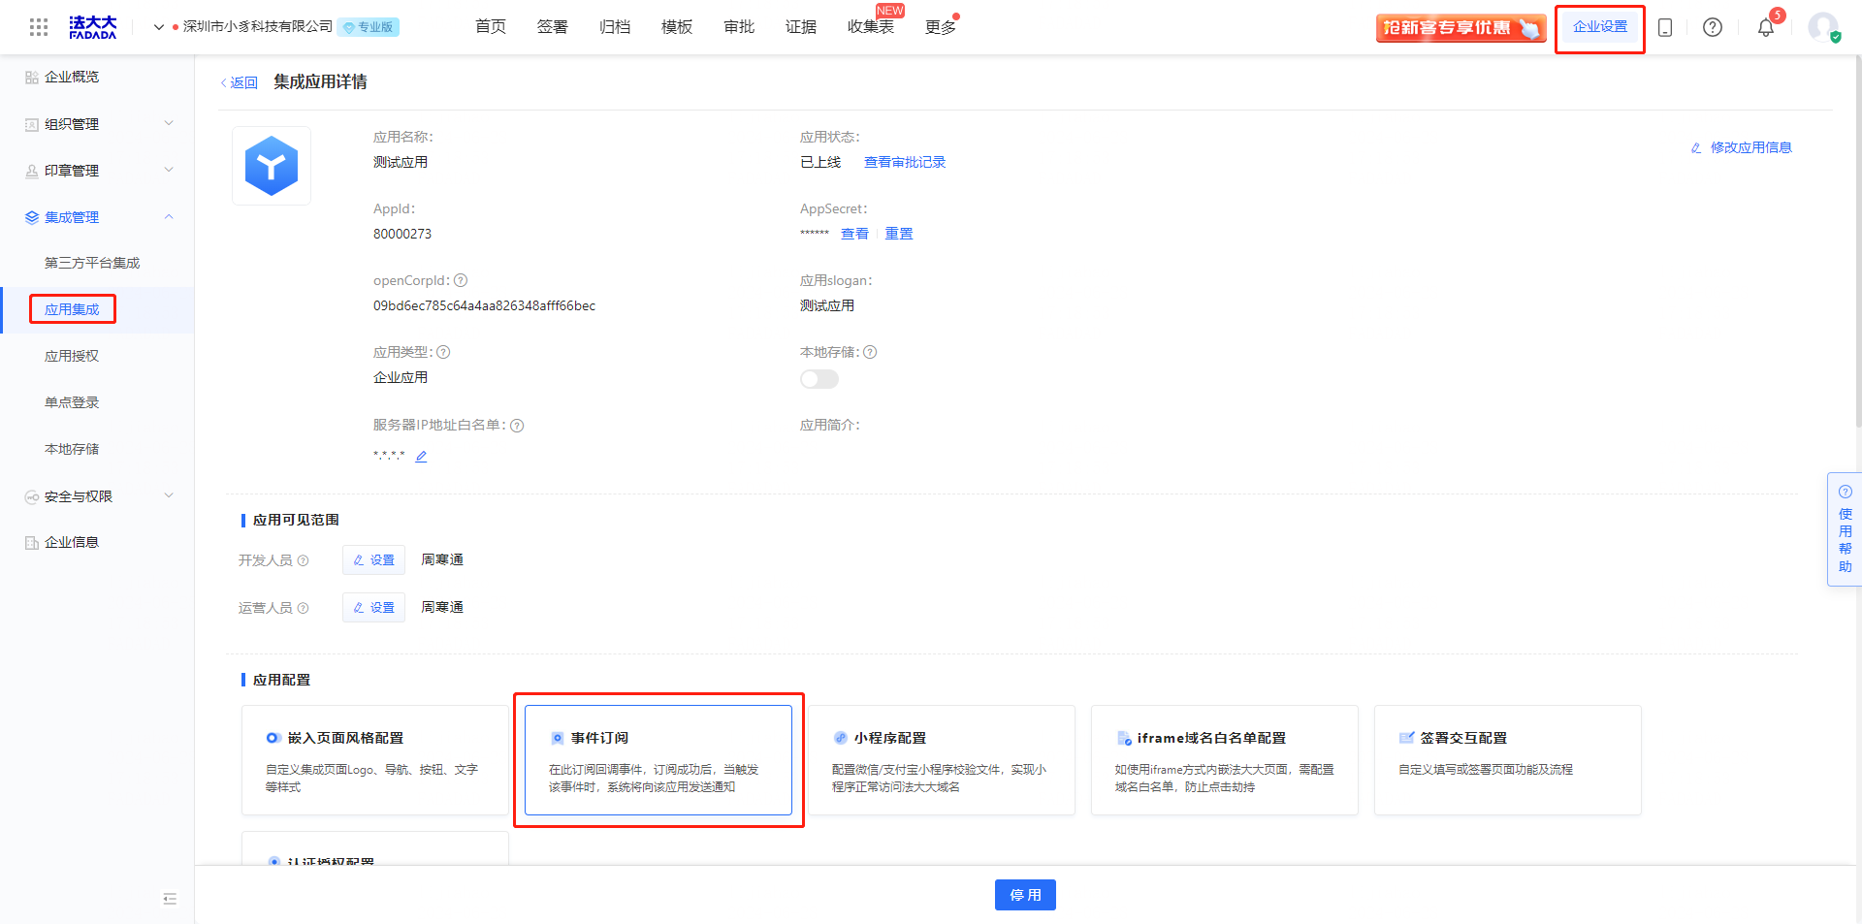Click the test application logo thumbnail

tap(272, 166)
